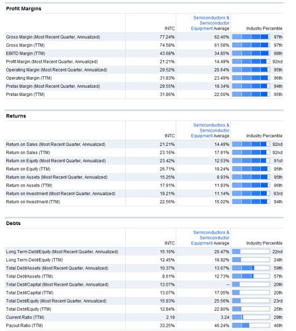Select the Operating Margin (TTM) row label

coord(29,78)
